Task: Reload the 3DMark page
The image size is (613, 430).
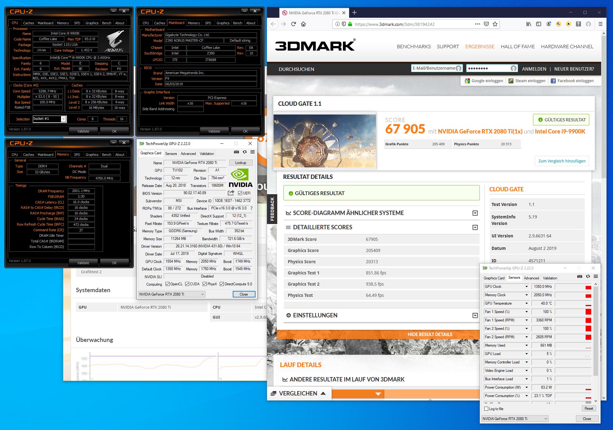Action: coord(293,24)
